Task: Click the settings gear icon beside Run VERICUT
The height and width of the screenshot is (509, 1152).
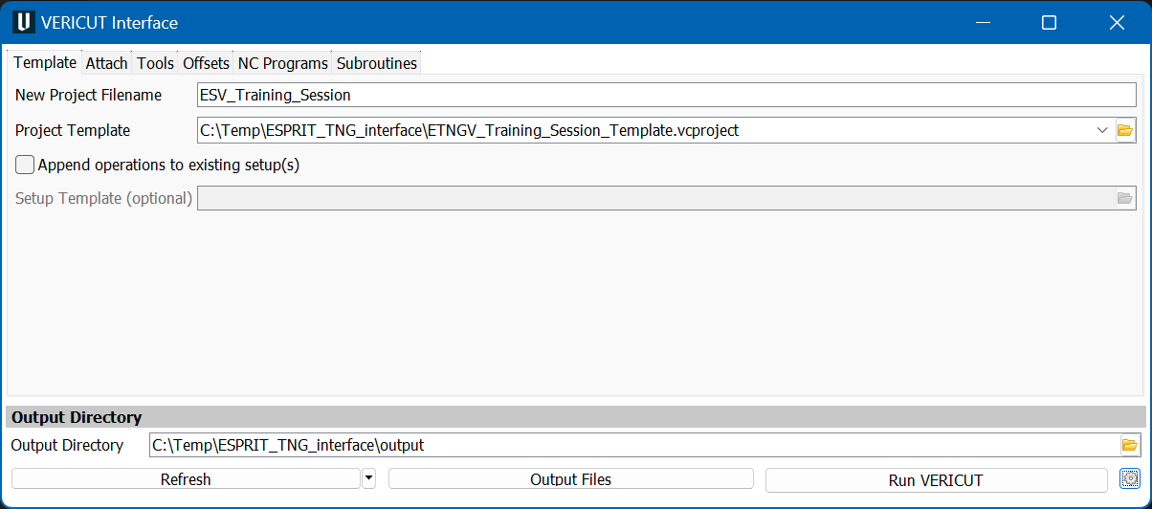Action: pyautogui.click(x=1130, y=479)
